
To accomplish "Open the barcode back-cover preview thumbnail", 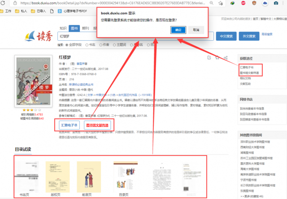I will 191,177.
